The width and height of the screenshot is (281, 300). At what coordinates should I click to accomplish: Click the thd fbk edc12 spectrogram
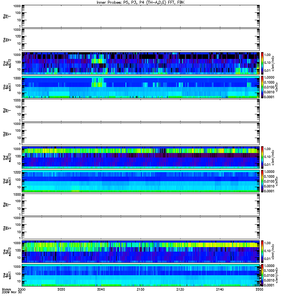point(141,157)
